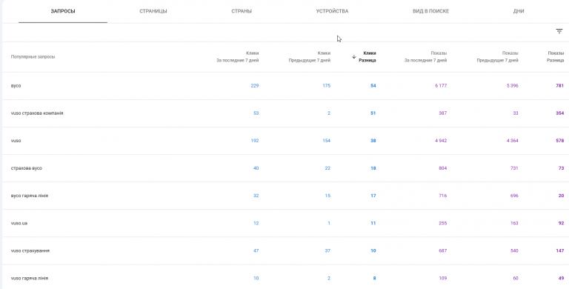569x289 pixels.
Task: Click the sort arrow beside Клики Разница
Action: 354,56
